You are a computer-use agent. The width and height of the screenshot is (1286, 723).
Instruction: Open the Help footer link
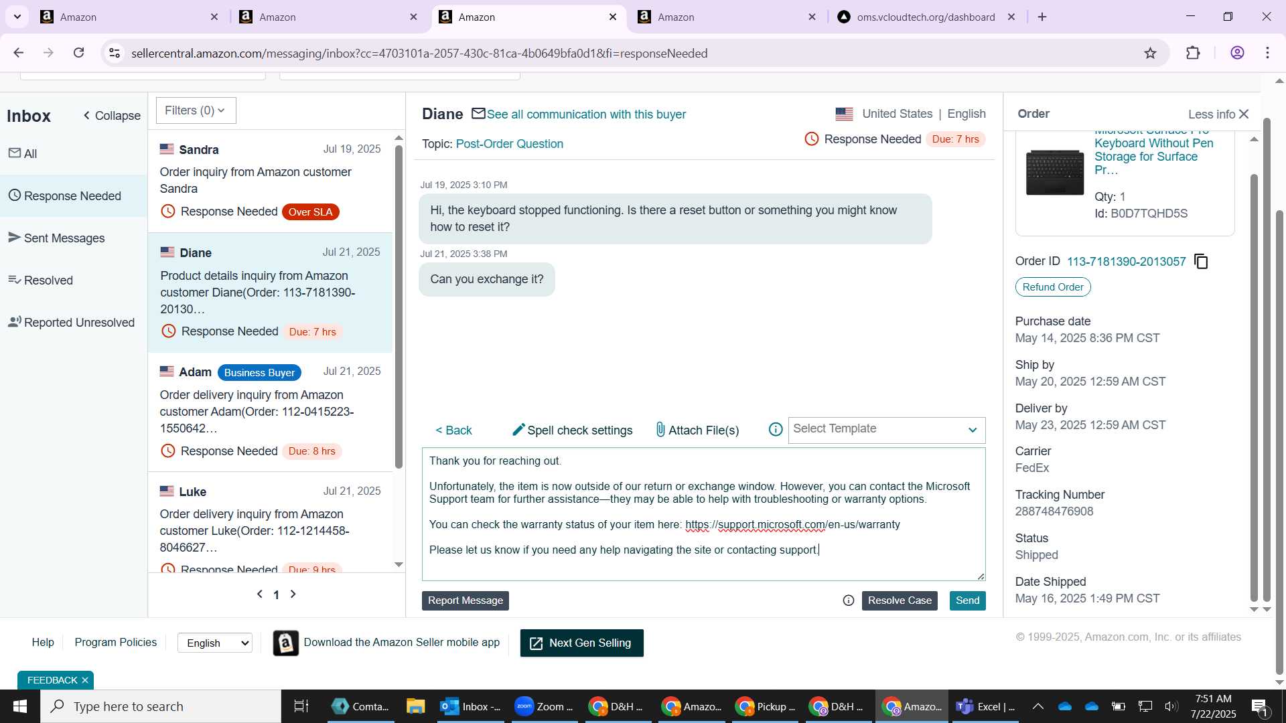[x=43, y=642]
